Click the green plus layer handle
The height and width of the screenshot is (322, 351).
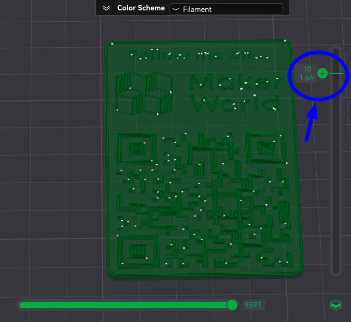tap(322, 74)
